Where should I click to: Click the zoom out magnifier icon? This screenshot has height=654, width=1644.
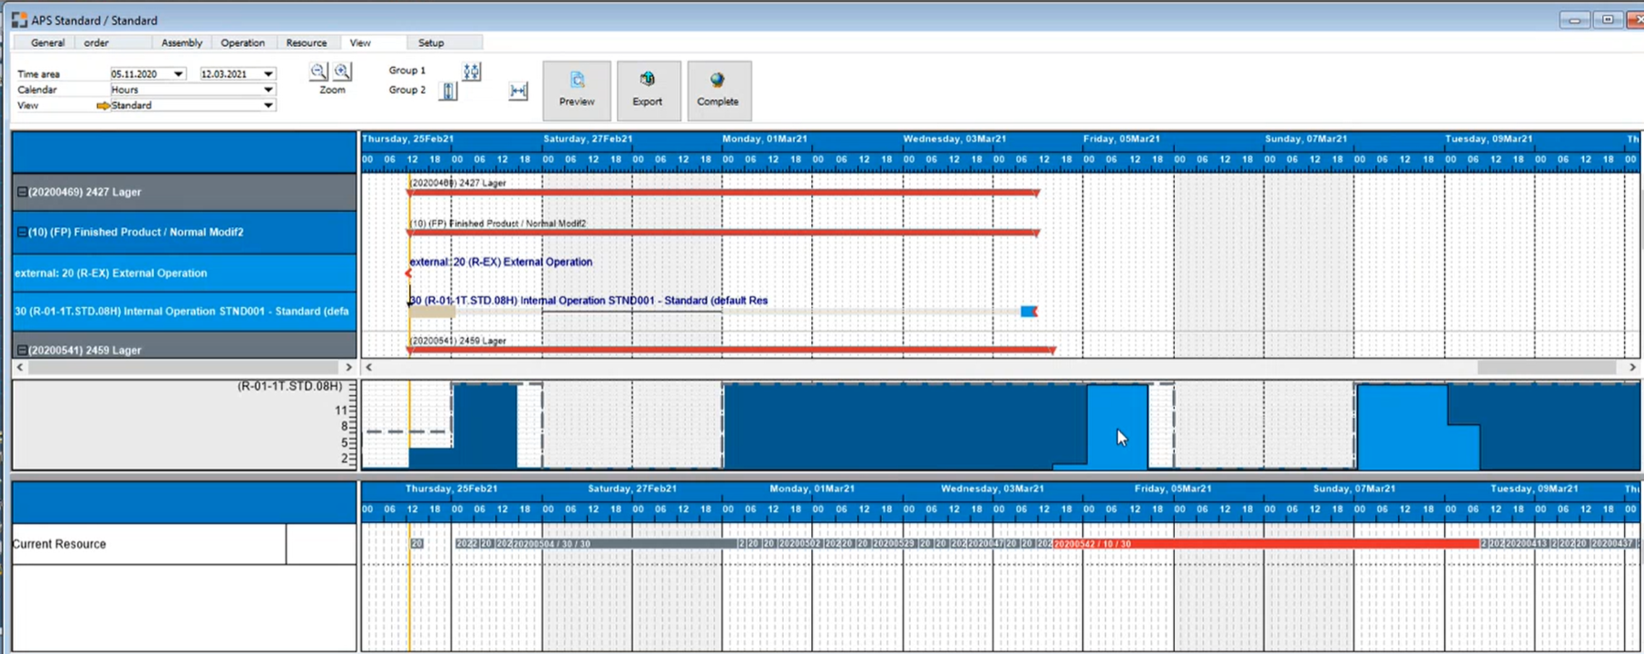318,71
